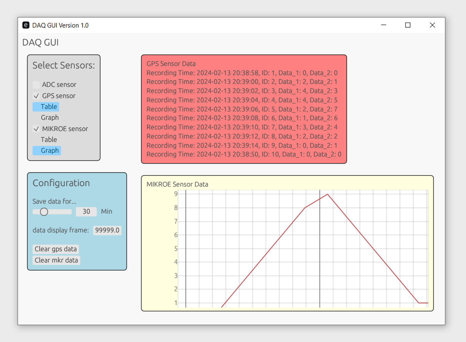The width and height of the screenshot is (466, 342).
Task: Click the GPS row with ID: 10
Action: tap(244, 154)
